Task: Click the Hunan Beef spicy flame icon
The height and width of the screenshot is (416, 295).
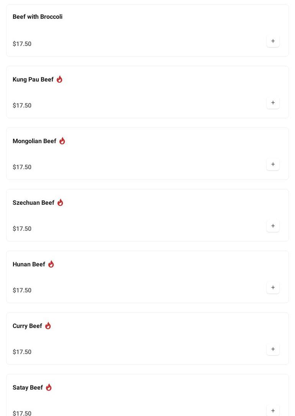Action: tap(51, 264)
